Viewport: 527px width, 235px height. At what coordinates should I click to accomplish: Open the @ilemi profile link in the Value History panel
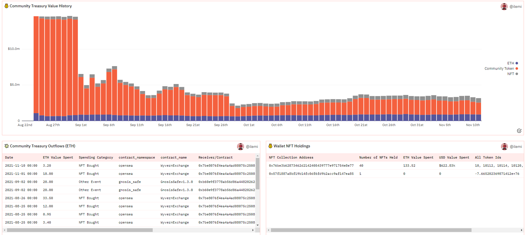click(x=516, y=6)
